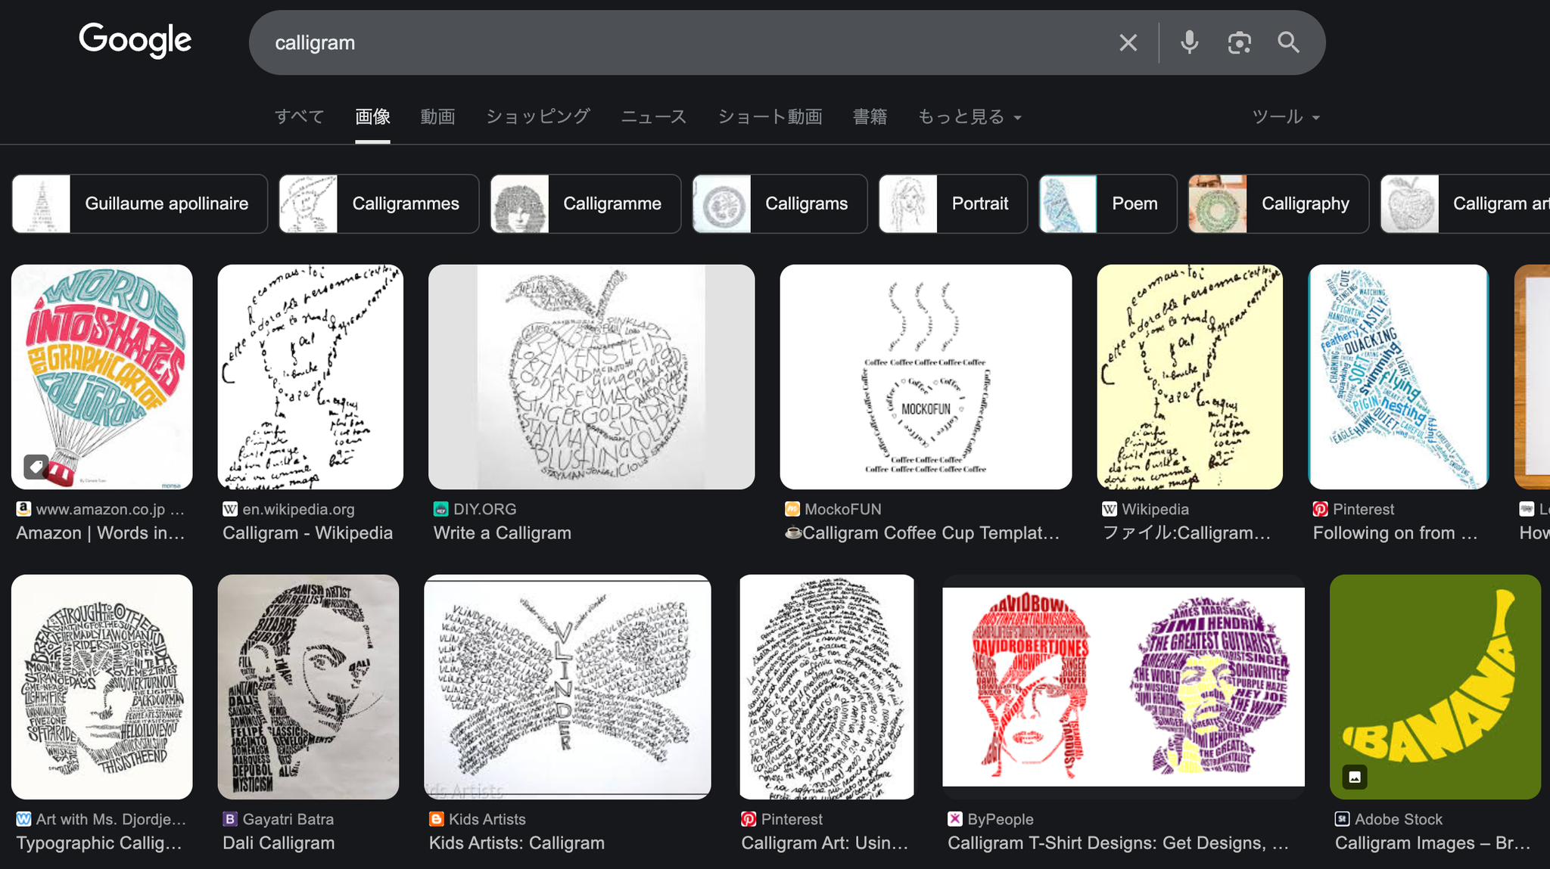Click the magnifying glass search button
The width and height of the screenshot is (1550, 869).
point(1288,42)
